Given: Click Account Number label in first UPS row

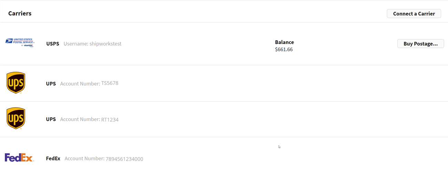Looking at the screenshot, I should (x=80, y=83).
